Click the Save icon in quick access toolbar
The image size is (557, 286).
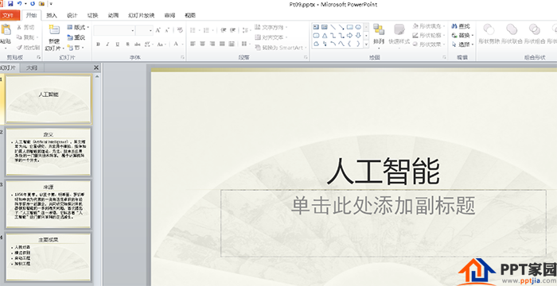pyautogui.click(x=10, y=3)
